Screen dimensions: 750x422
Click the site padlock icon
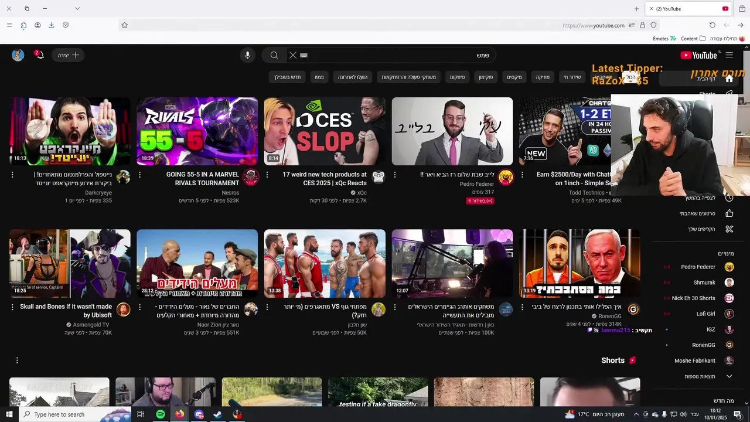pyautogui.click(x=643, y=25)
